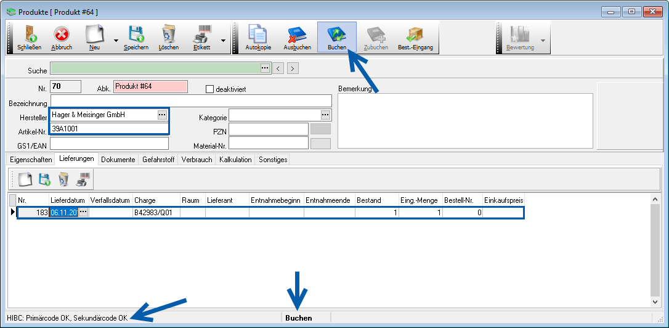Viewport: 669px width, 328px height.
Task: Click the Material-Nr. input field
Action: pyautogui.click(x=269, y=143)
